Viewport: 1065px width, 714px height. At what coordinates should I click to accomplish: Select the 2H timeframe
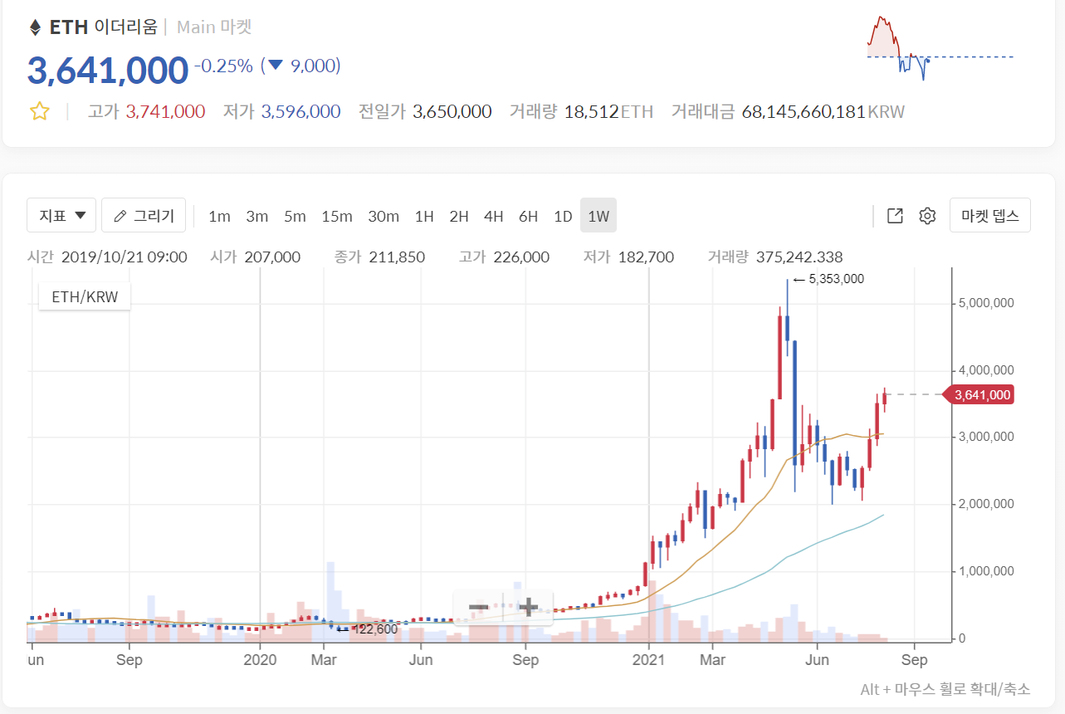459,217
